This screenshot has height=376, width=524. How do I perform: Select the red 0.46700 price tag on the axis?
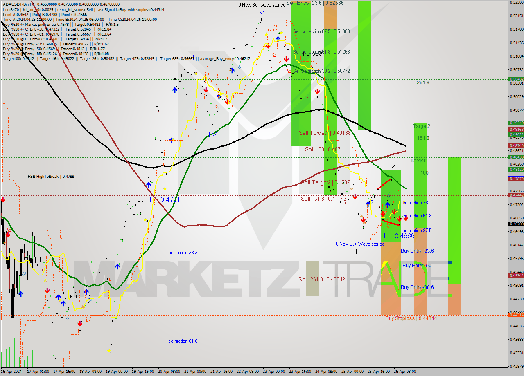pyautogui.click(x=516, y=224)
